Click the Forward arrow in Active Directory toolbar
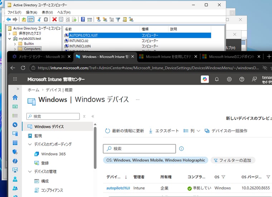The height and width of the screenshot is (197, 272). (x=15, y=19)
